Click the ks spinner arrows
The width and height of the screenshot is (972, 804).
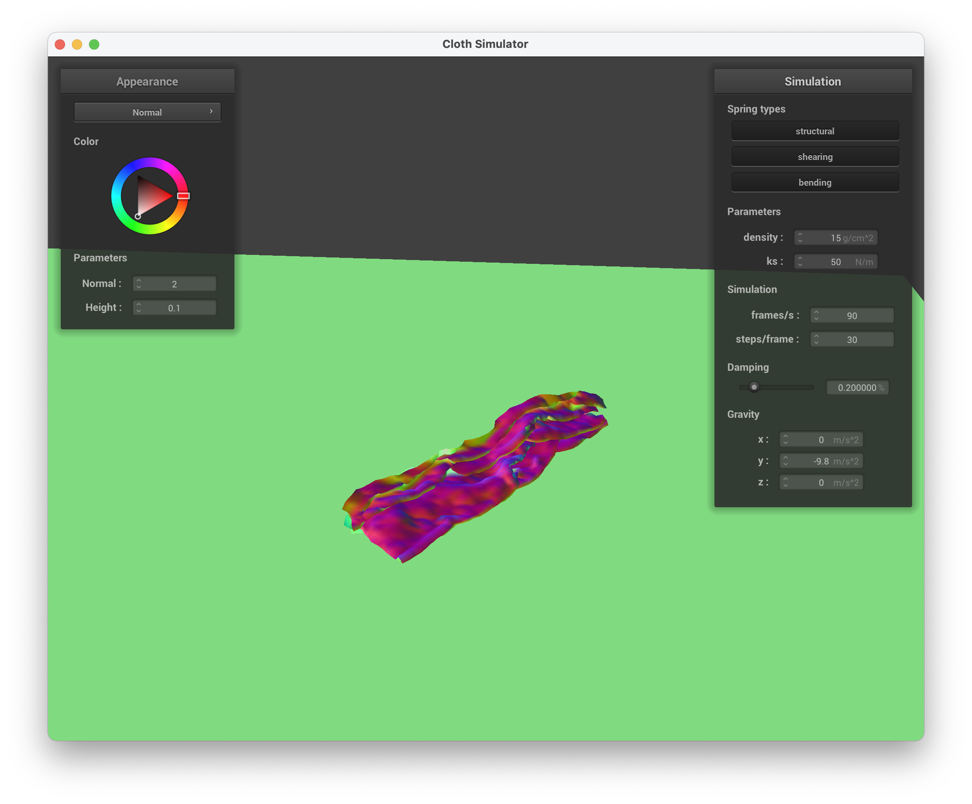click(800, 261)
